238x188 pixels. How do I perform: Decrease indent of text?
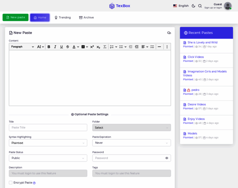click(x=131, y=47)
